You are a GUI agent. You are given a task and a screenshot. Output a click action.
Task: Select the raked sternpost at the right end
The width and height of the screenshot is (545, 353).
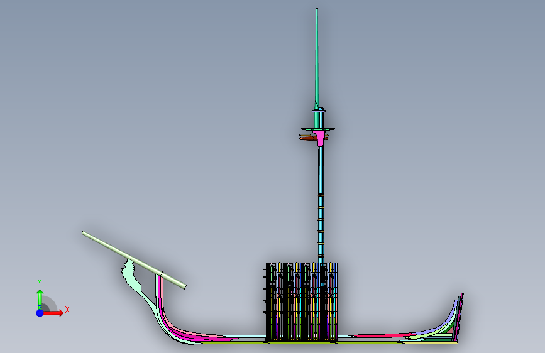pos(459,317)
